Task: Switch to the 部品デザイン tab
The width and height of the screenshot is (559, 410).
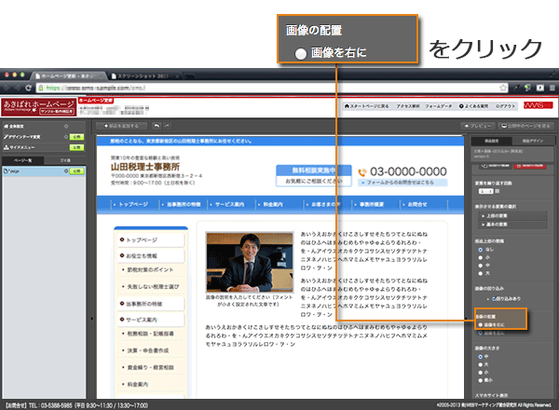Action: point(533,139)
